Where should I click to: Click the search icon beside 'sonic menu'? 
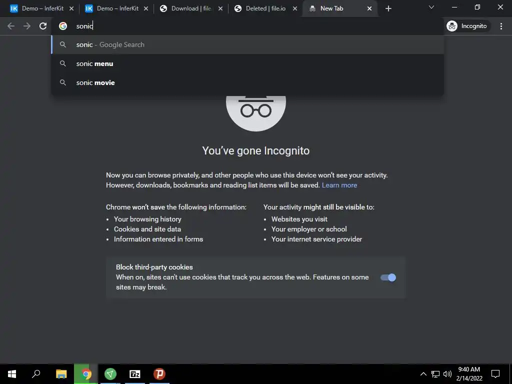pyautogui.click(x=63, y=63)
